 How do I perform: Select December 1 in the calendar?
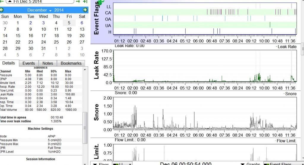point(18,23)
